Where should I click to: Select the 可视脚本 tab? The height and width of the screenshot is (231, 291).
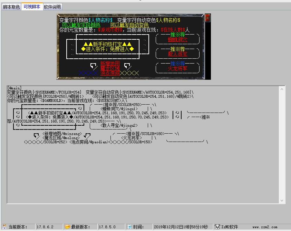32,7
